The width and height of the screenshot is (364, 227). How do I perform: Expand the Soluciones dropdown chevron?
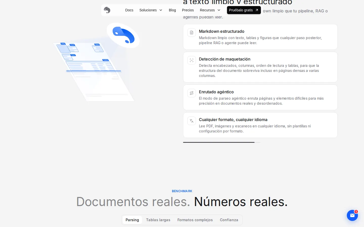[x=161, y=10]
